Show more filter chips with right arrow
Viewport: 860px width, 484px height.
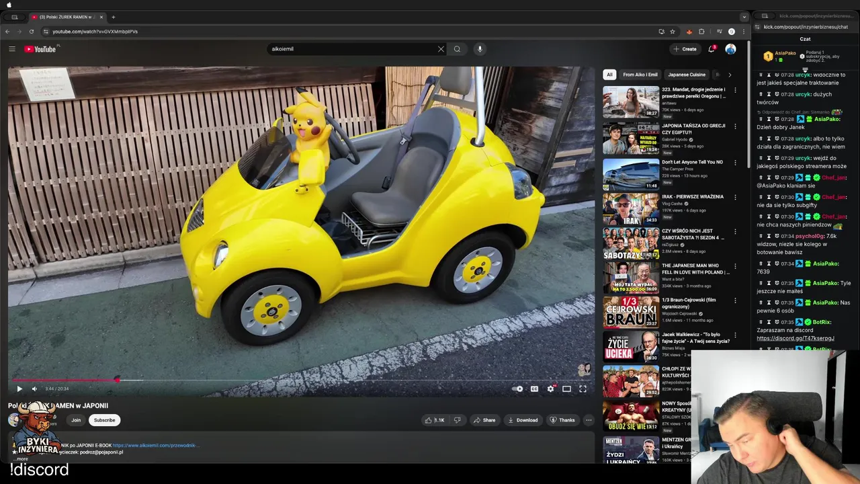click(x=730, y=75)
